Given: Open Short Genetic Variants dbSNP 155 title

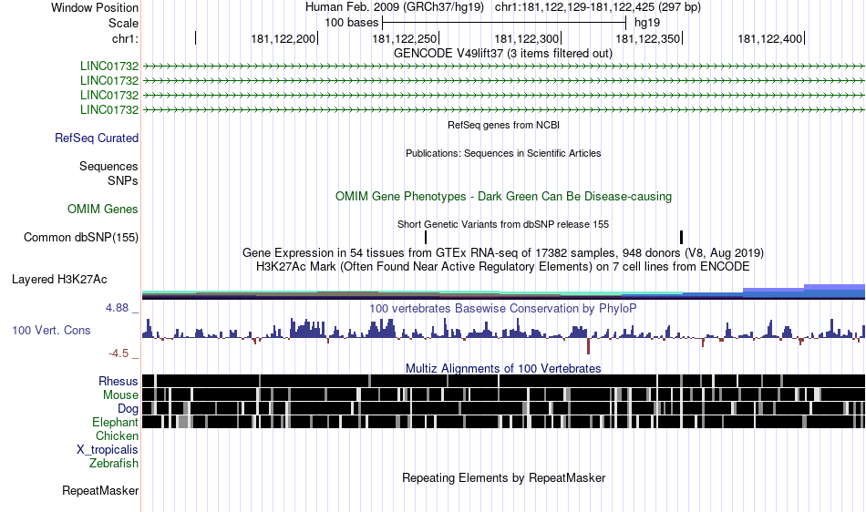Looking at the screenshot, I should (x=503, y=224).
